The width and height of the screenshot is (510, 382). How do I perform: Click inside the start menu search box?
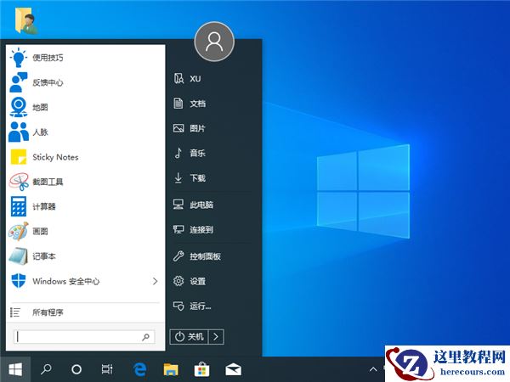click(x=84, y=337)
